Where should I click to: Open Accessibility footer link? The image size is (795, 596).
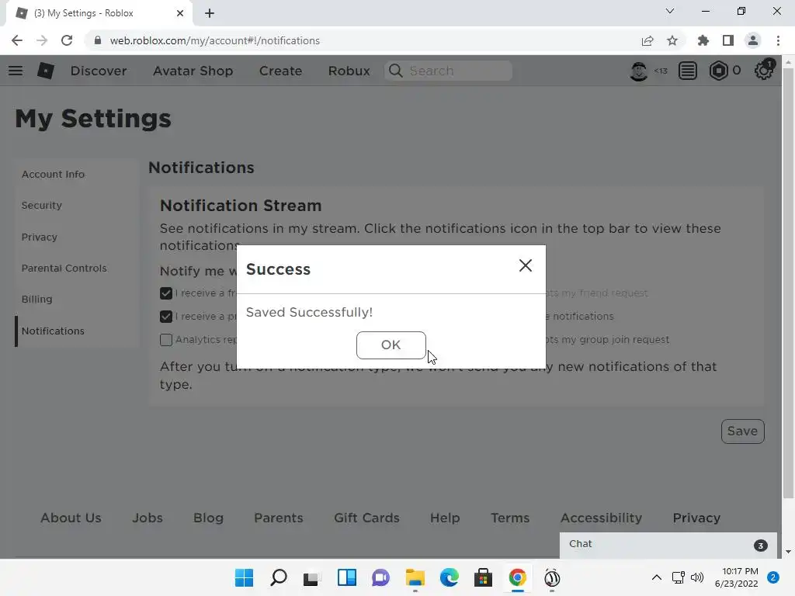point(602,518)
